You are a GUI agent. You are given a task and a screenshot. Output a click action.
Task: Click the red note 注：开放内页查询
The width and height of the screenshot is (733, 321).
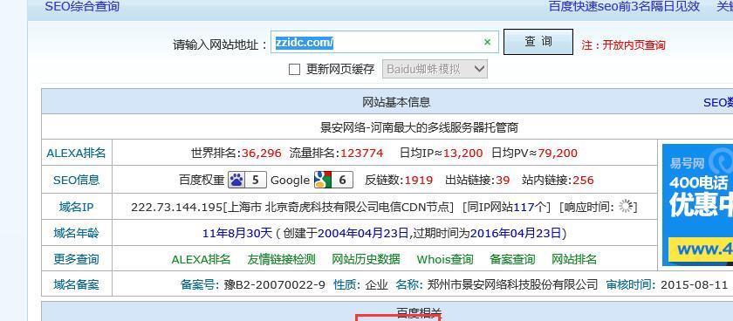tap(623, 44)
